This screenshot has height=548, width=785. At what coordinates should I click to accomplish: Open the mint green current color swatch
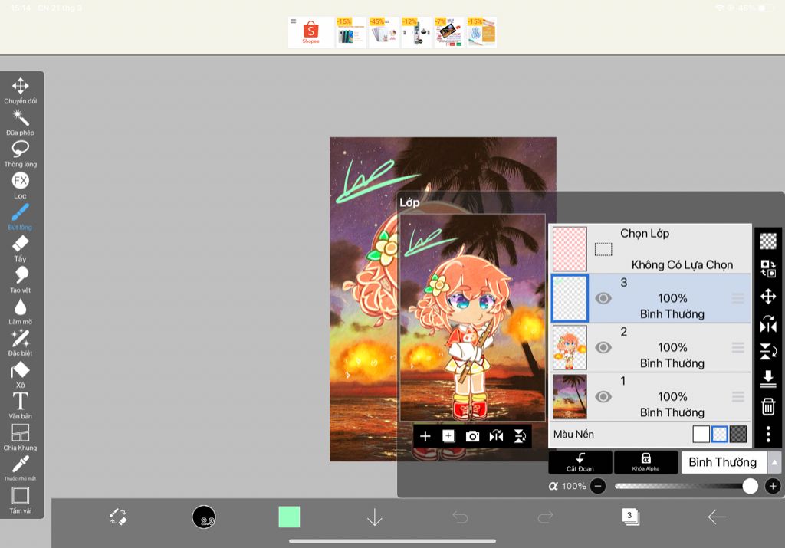[289, 517]
